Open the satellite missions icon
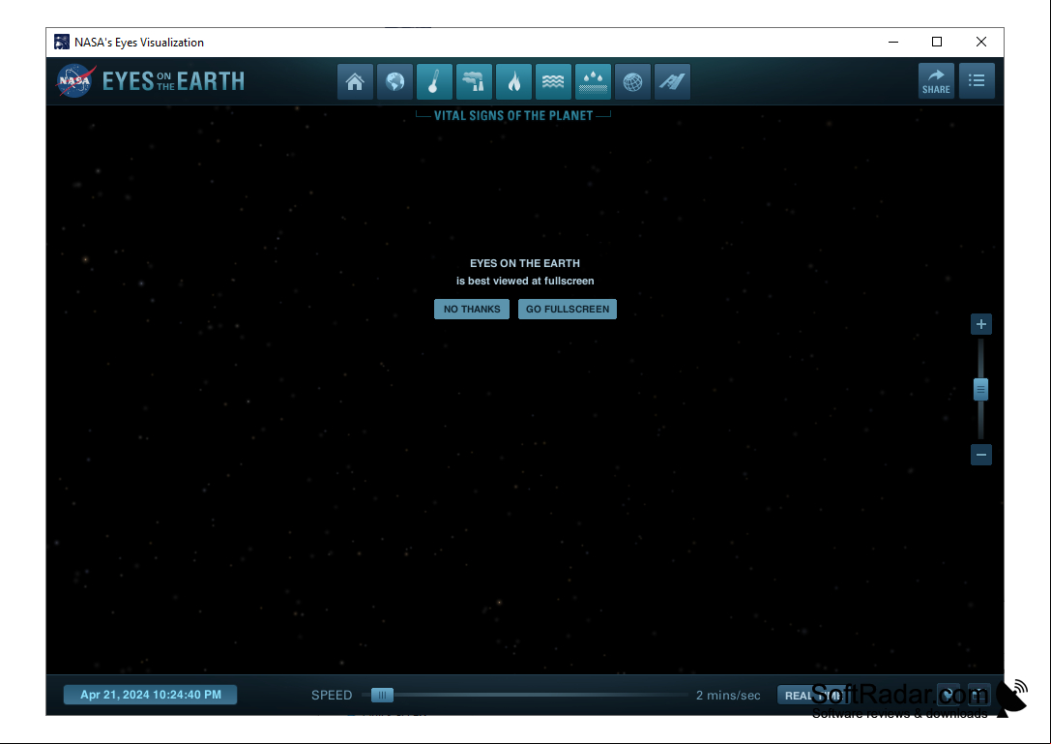Viewport: 1051px width, 744px height. click(x=672, y=81)
